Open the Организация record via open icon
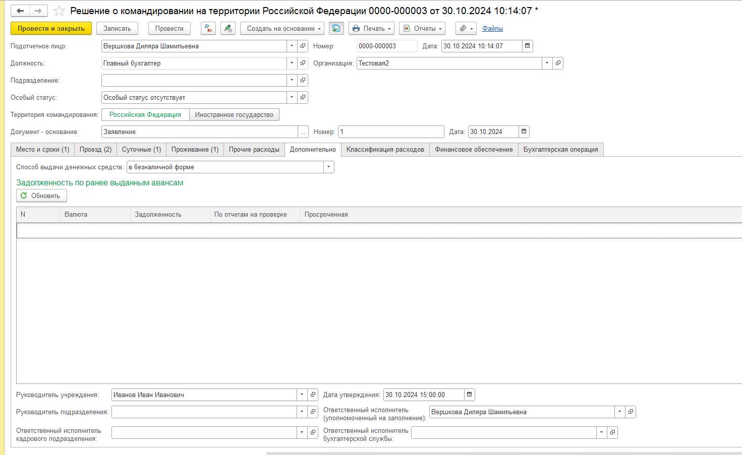 (558, 63)
